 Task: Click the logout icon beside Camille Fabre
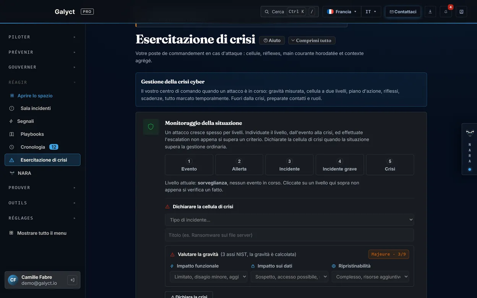coord(72,280)
